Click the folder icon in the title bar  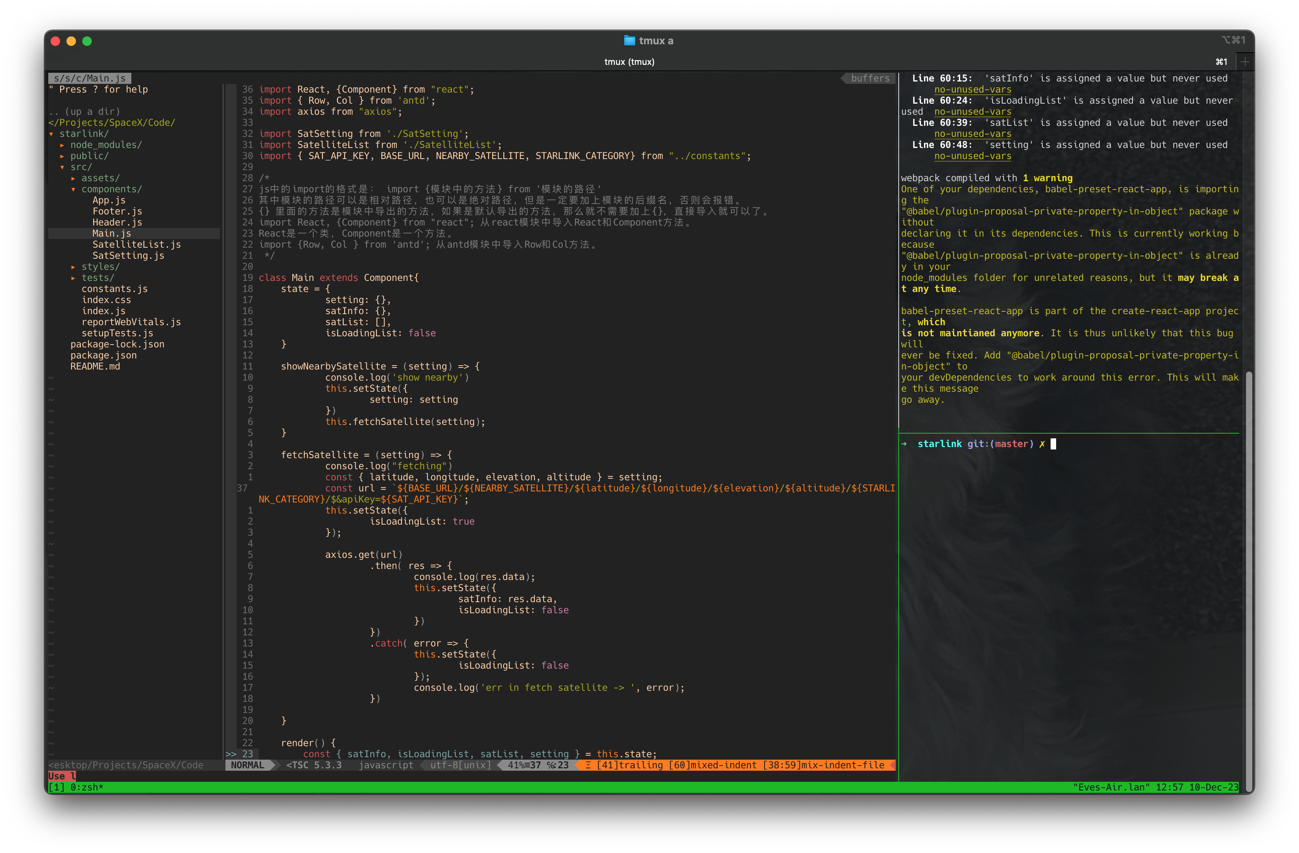coord(629,40)
